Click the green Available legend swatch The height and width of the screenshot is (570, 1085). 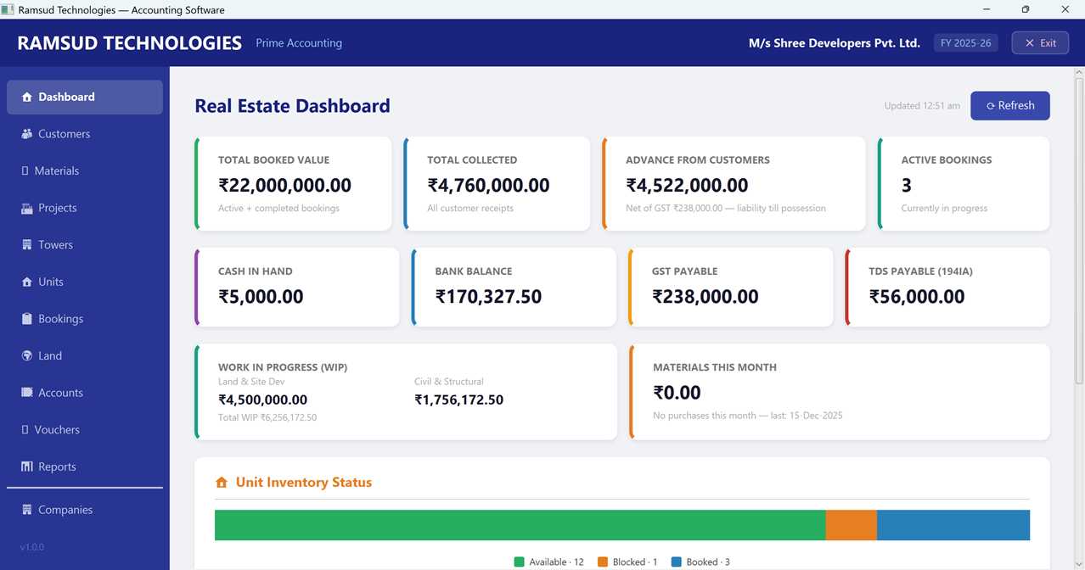tap(520, 562)
